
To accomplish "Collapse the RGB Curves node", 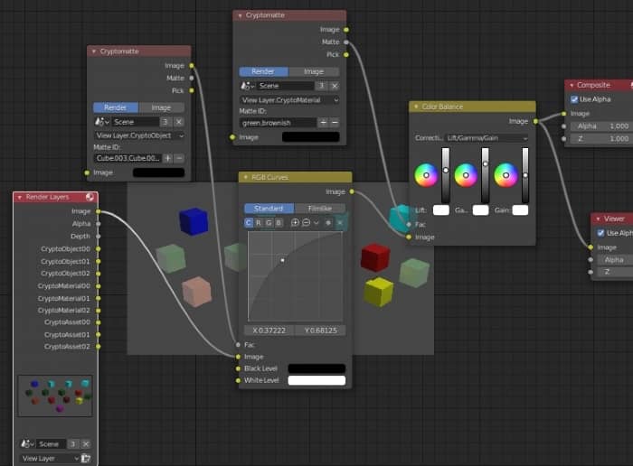I will click(245, 178).
